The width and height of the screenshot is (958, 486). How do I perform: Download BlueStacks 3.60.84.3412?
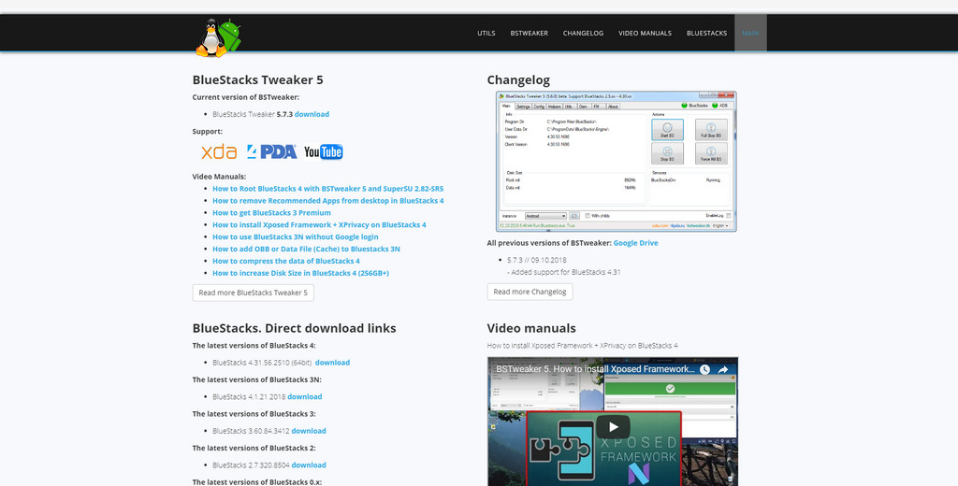pyautogui.click(x=309, y=431)
